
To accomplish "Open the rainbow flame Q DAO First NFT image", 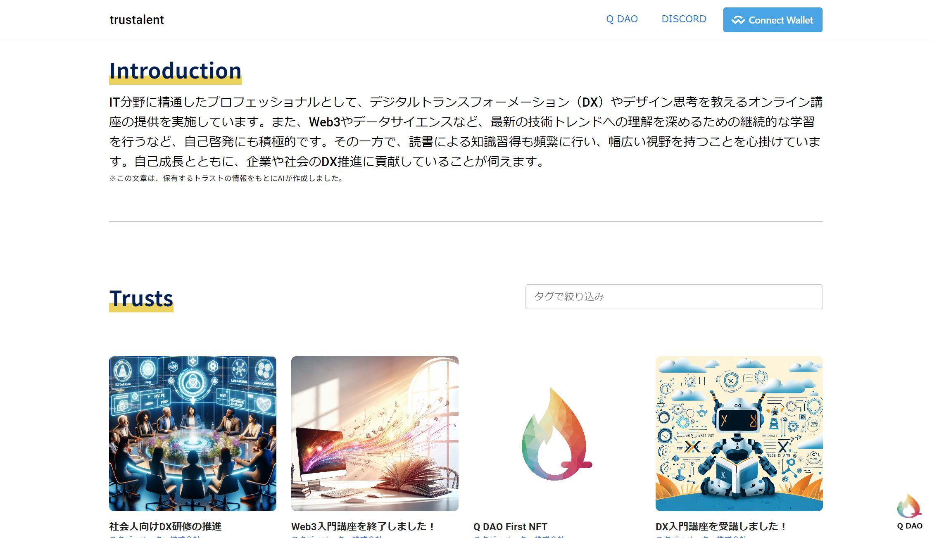I will tap(557, 433).
